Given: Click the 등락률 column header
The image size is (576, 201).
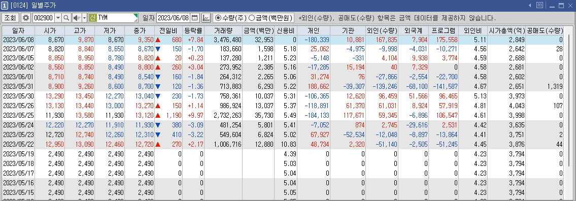Looking at the screenshot, I should click(x=193, y=30).
